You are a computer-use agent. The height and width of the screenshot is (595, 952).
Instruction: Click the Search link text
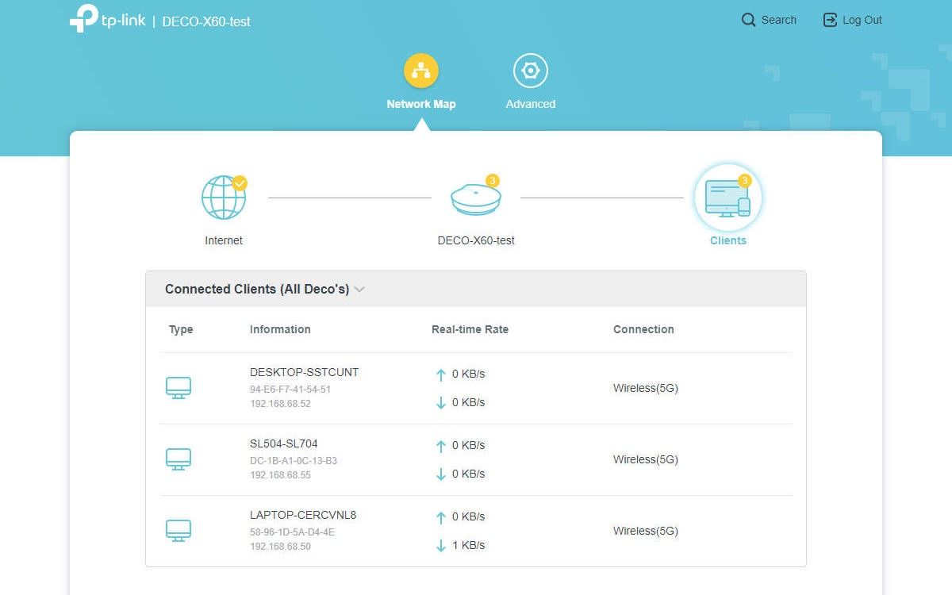coord(779,20)
